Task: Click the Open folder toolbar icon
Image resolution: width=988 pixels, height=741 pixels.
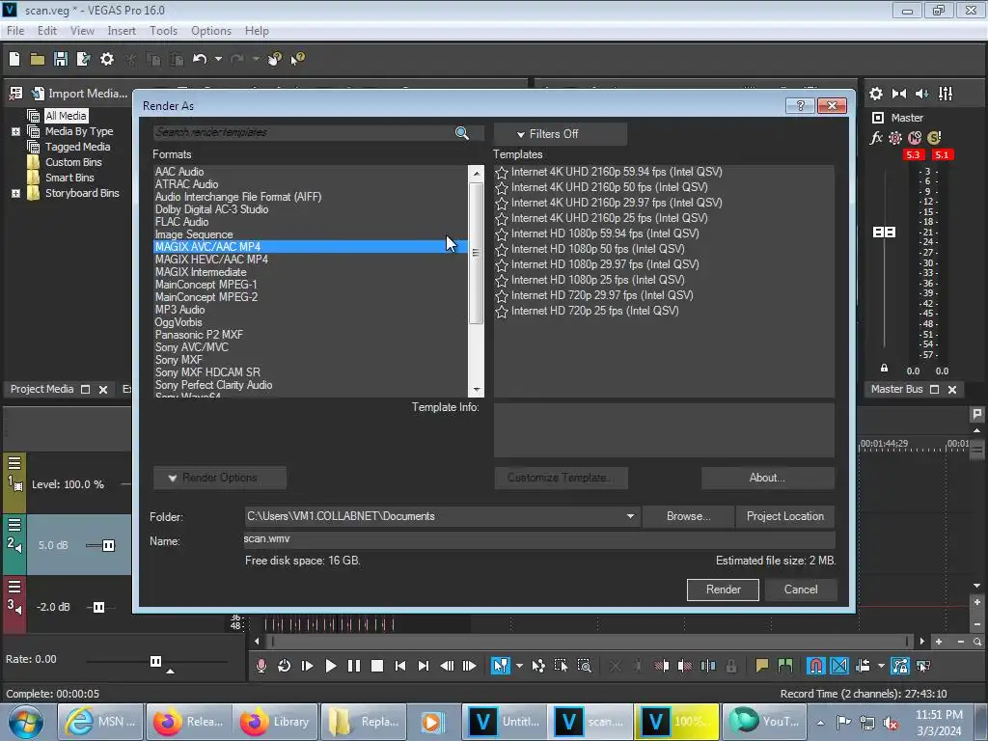Action: tap(38, 59)
